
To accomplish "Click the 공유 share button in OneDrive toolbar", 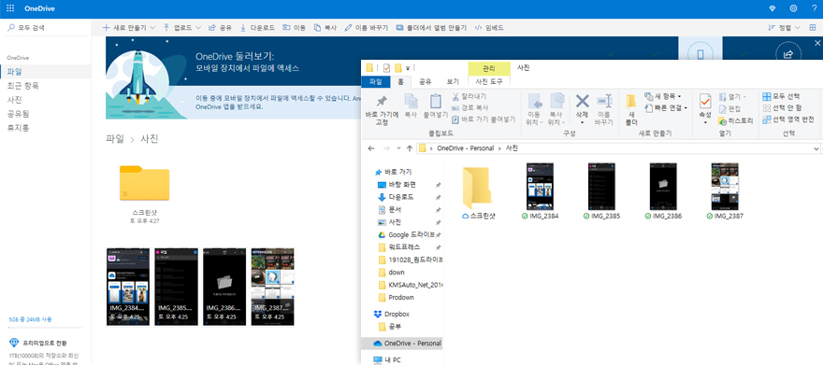I will [220, 28].
